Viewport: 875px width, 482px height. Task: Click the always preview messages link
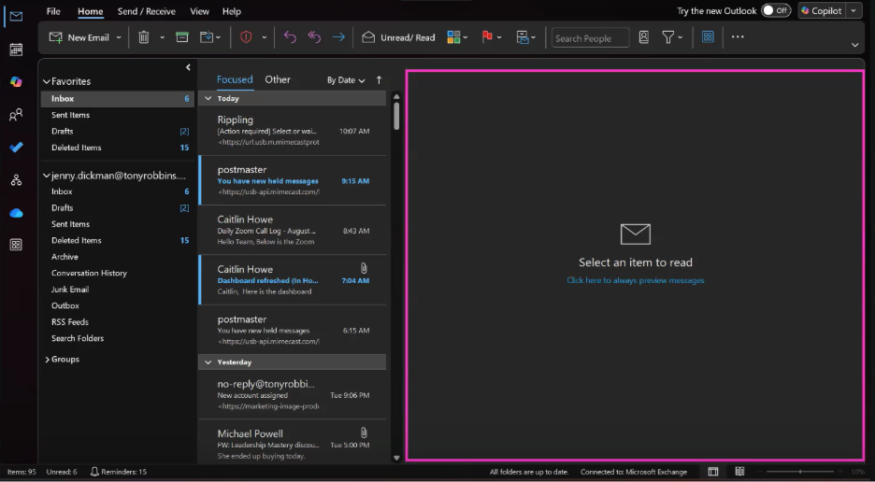tap(635, 280)
